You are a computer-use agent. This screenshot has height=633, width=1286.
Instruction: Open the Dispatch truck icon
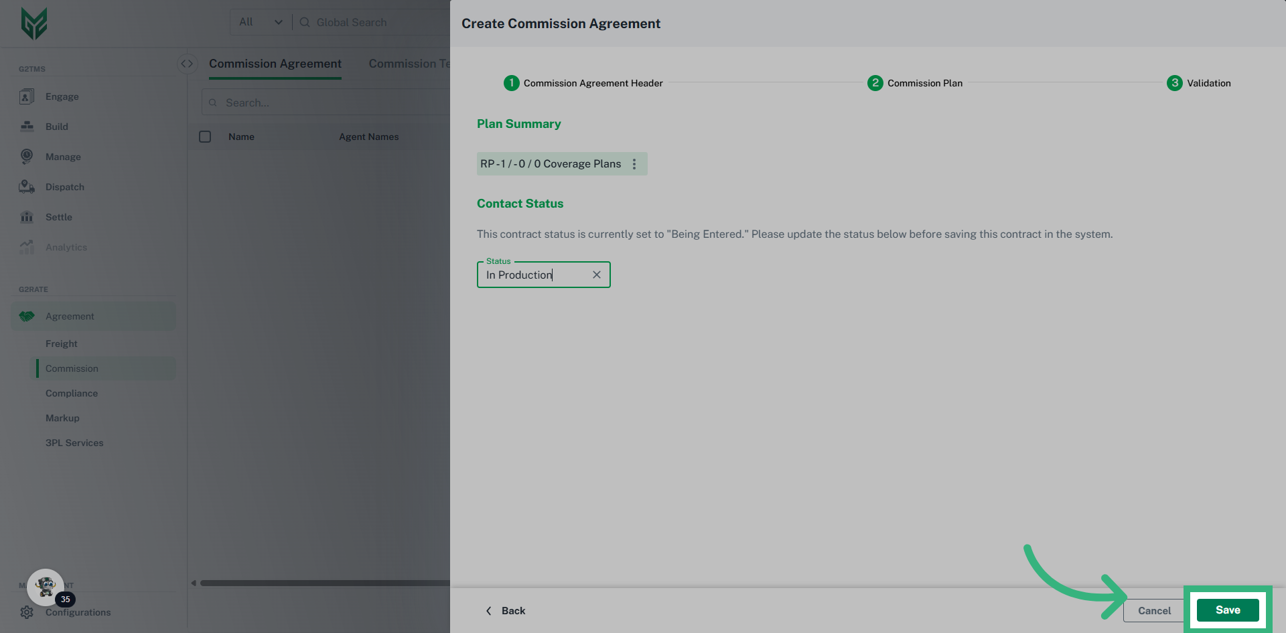(x=27, y=187)
